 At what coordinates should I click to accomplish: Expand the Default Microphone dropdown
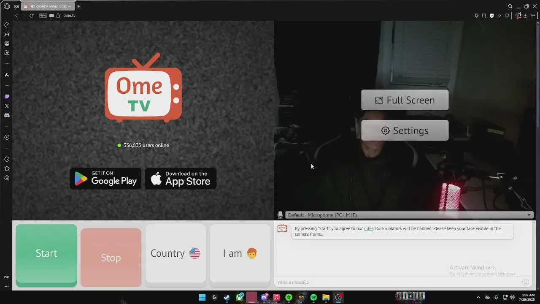pos(409,215)
